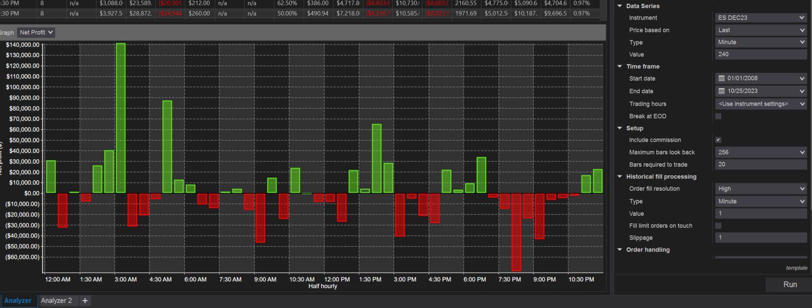812x308 pixels.
Task: Toggle the Include commission checkbox
Action: tap(718, 140)
